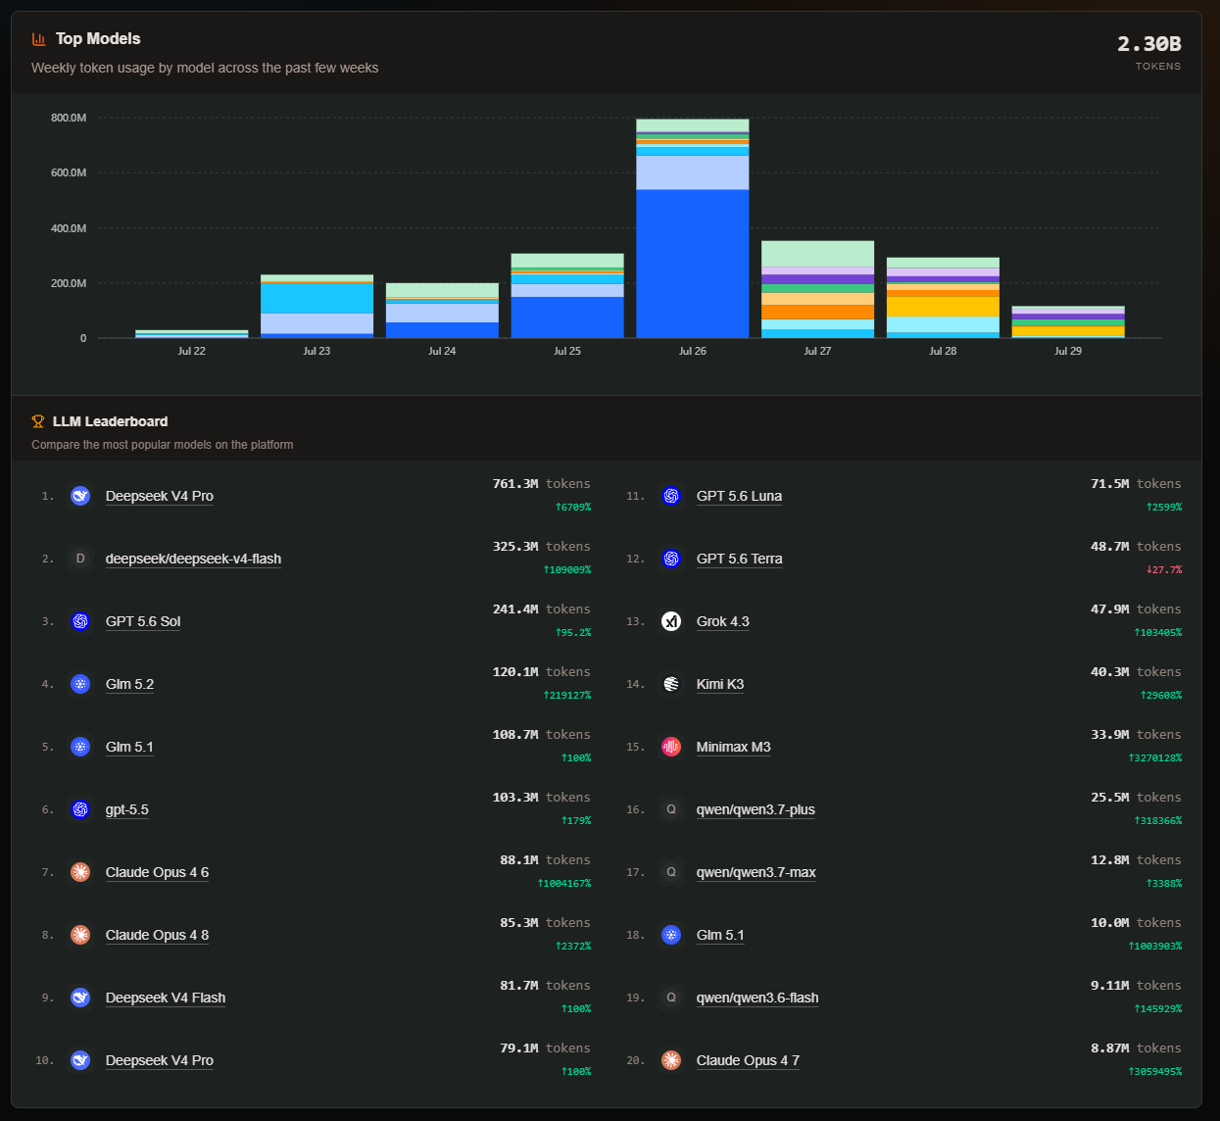The image size is (1220, 1121).
Task: Click the rank 18 Glm 5.1 logo icon
Action: coord(671,935)
